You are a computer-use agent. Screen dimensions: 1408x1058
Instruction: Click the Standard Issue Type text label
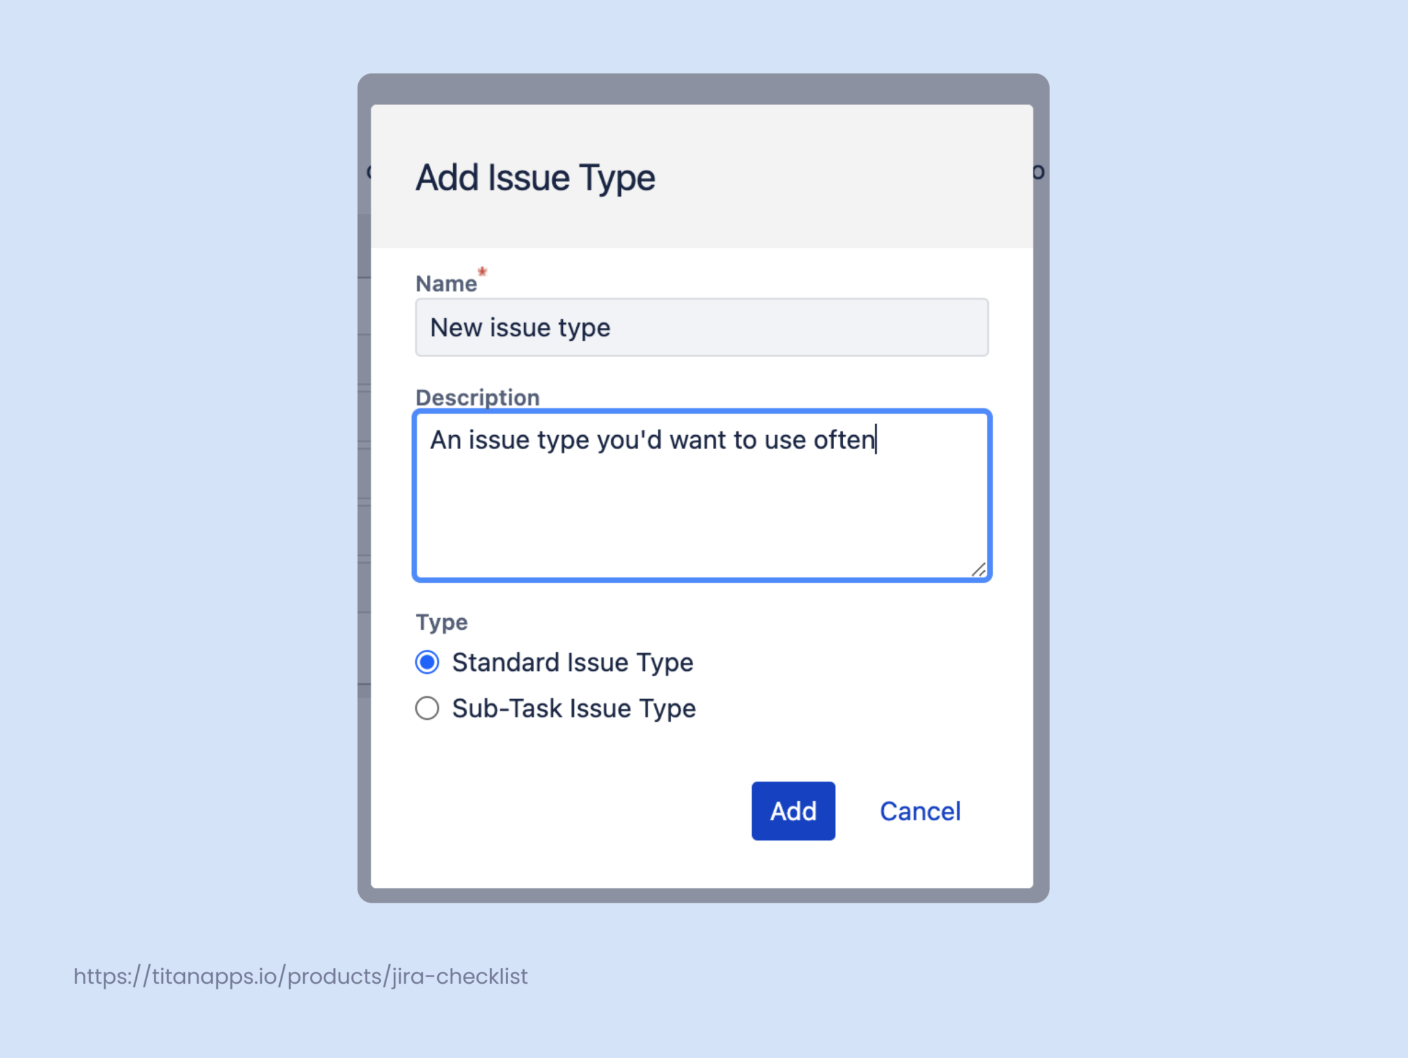click(x=571, y=662)
